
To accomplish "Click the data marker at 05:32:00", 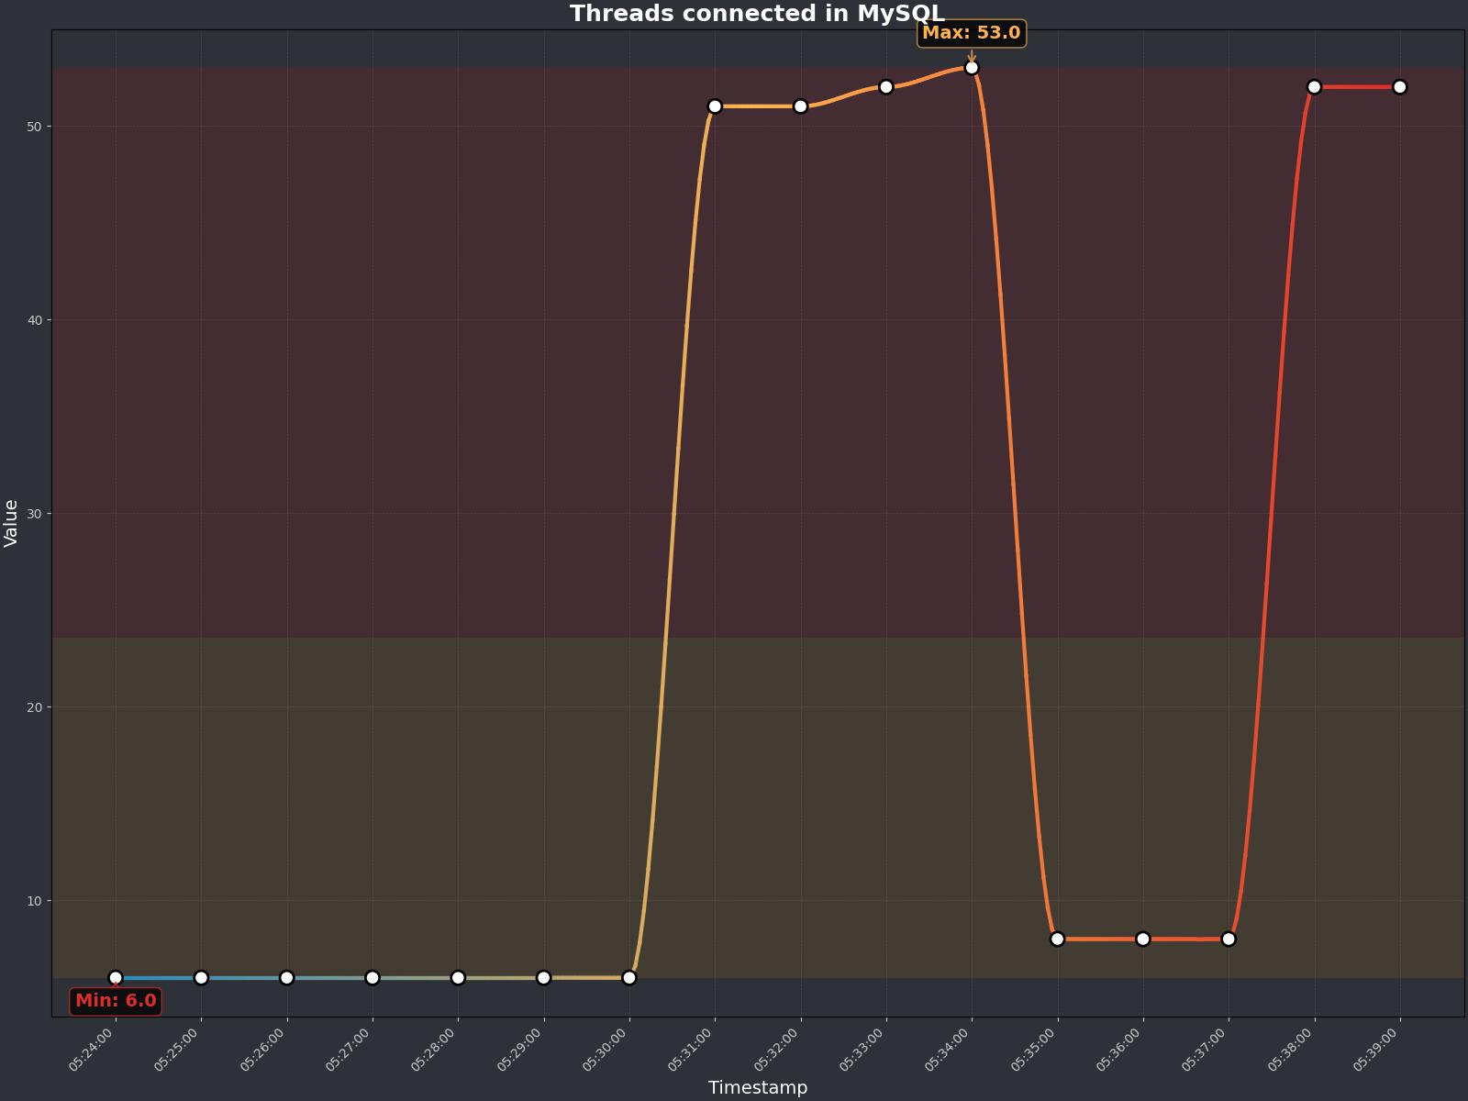I will click(x=800, y=106).
